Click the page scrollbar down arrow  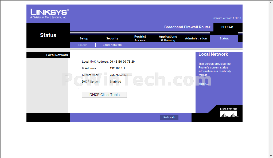271,156
